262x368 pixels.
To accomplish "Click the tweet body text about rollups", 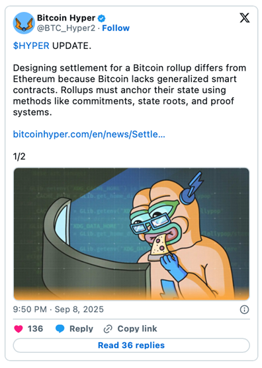I will [130, 90].
